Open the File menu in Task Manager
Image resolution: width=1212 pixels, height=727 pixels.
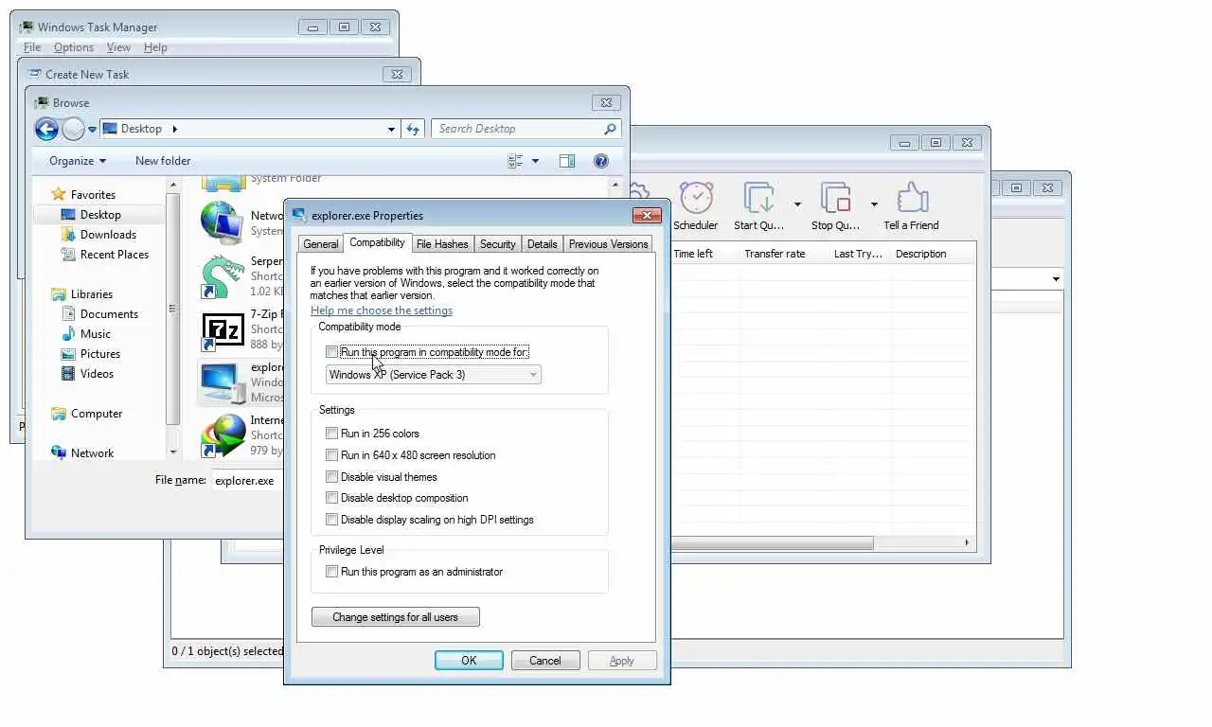(x=31, y=47)
